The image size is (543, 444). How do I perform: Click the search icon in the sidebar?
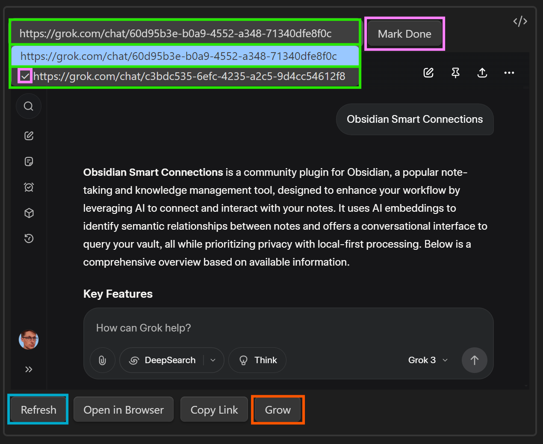point(29,106)
